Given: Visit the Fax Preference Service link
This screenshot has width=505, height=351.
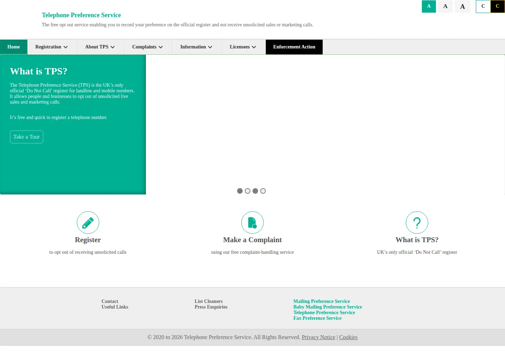Looking at the screenshot, I should click(x=317, y=318).
